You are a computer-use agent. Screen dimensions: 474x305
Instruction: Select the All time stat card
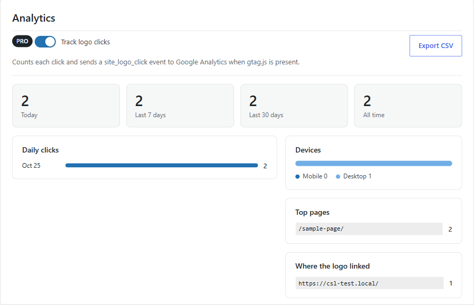coord(408,106)
